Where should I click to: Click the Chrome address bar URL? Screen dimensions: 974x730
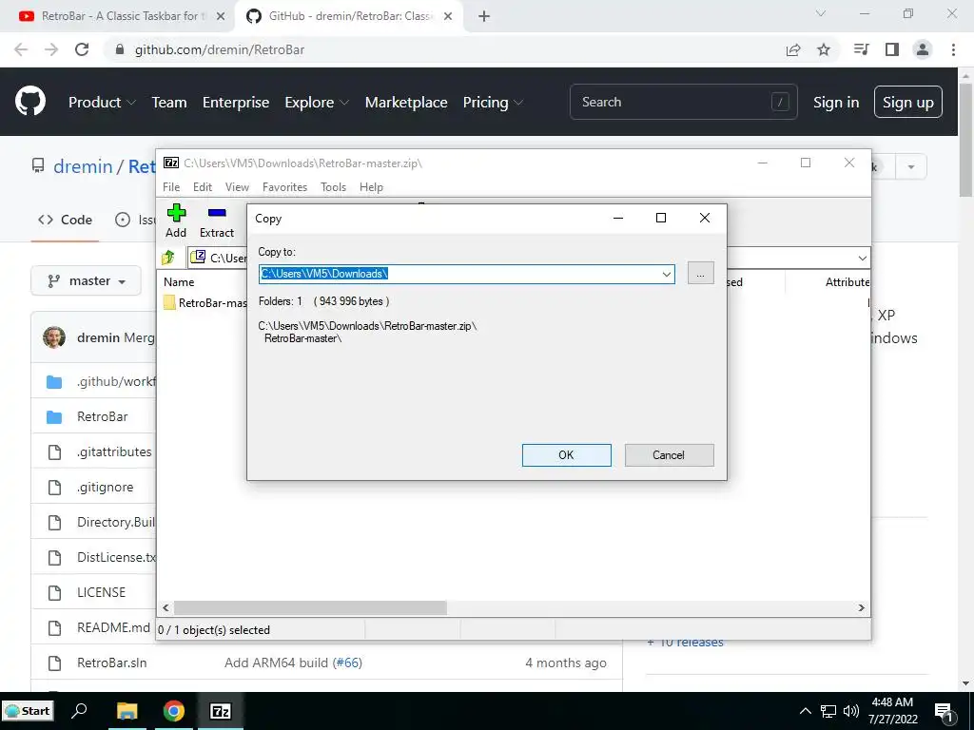click(220, 49)
